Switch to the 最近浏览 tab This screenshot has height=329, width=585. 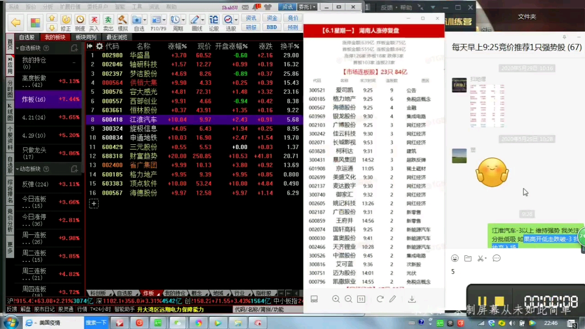tap(117, 37)
